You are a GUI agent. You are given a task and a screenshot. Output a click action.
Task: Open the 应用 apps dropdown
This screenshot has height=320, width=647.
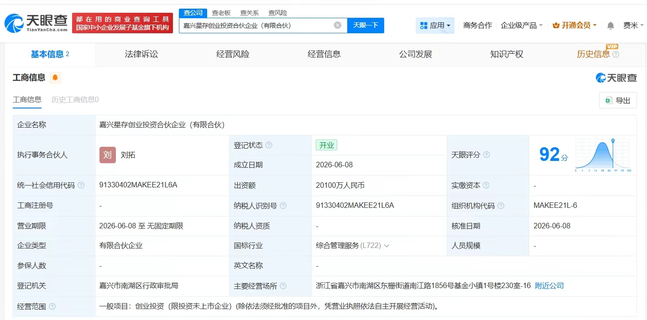tap(435, 26)
